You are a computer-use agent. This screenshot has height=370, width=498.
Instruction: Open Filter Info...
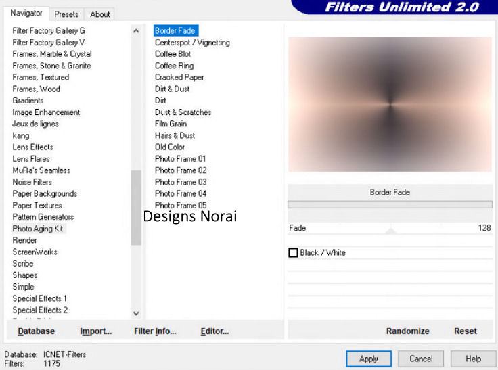click(155, 331)
